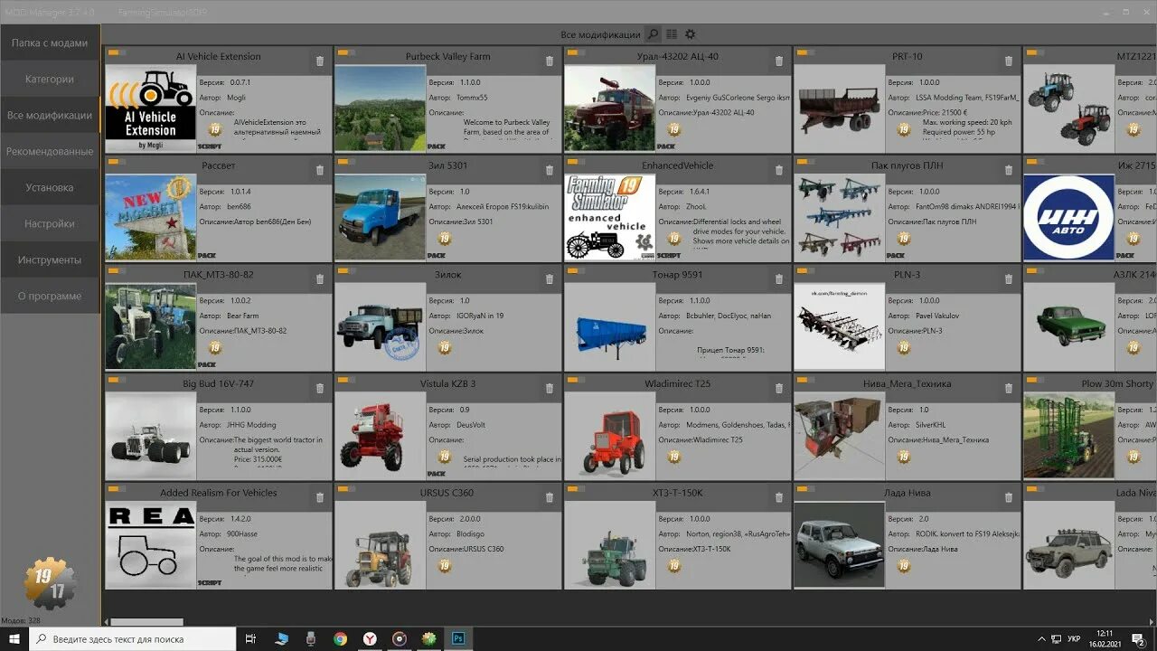Click the trash icon on Vistula KZB 3
The height and width of the screenshot is (651, 1157).
point(550,389)
